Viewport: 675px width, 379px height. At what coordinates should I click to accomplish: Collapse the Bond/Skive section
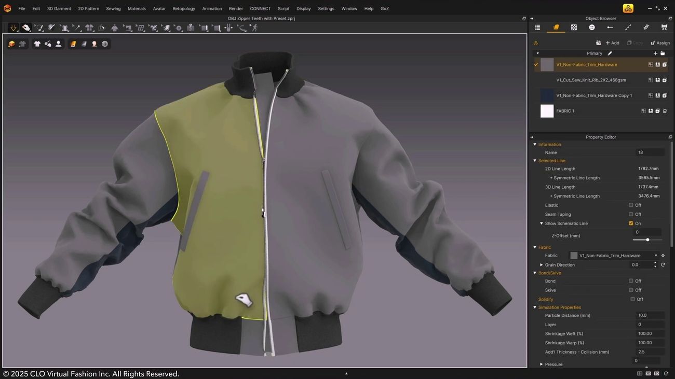(x=535, y=273)
